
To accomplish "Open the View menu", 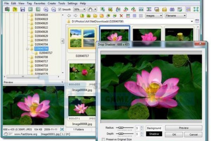I will point(21,3).
